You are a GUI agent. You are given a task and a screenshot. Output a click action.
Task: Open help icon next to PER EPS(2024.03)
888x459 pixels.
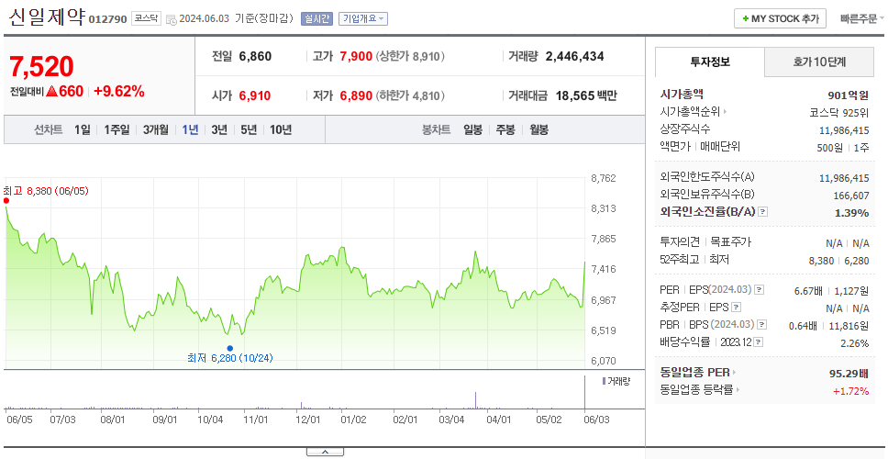[759, 290]
